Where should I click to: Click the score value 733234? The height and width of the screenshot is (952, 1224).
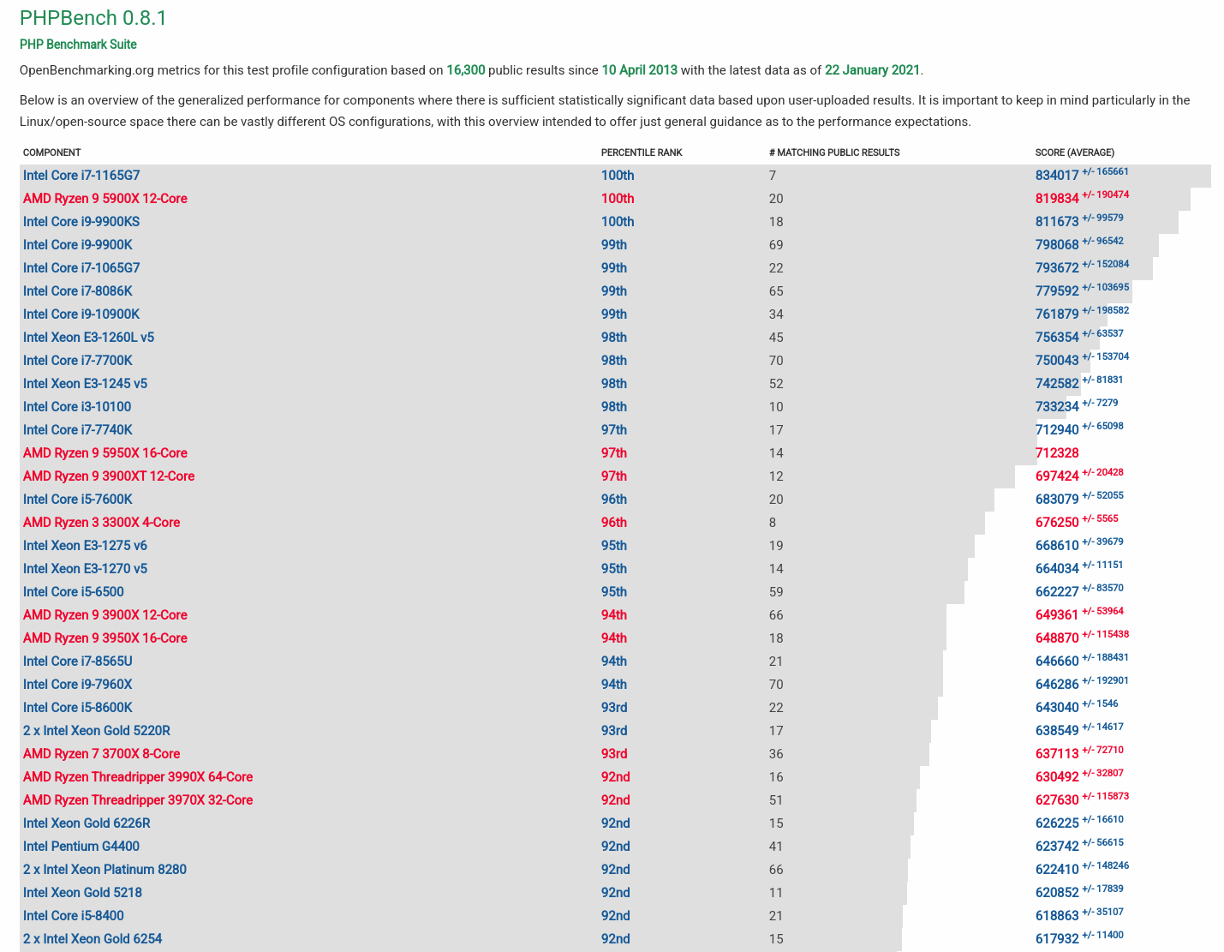click(1057, 407)
